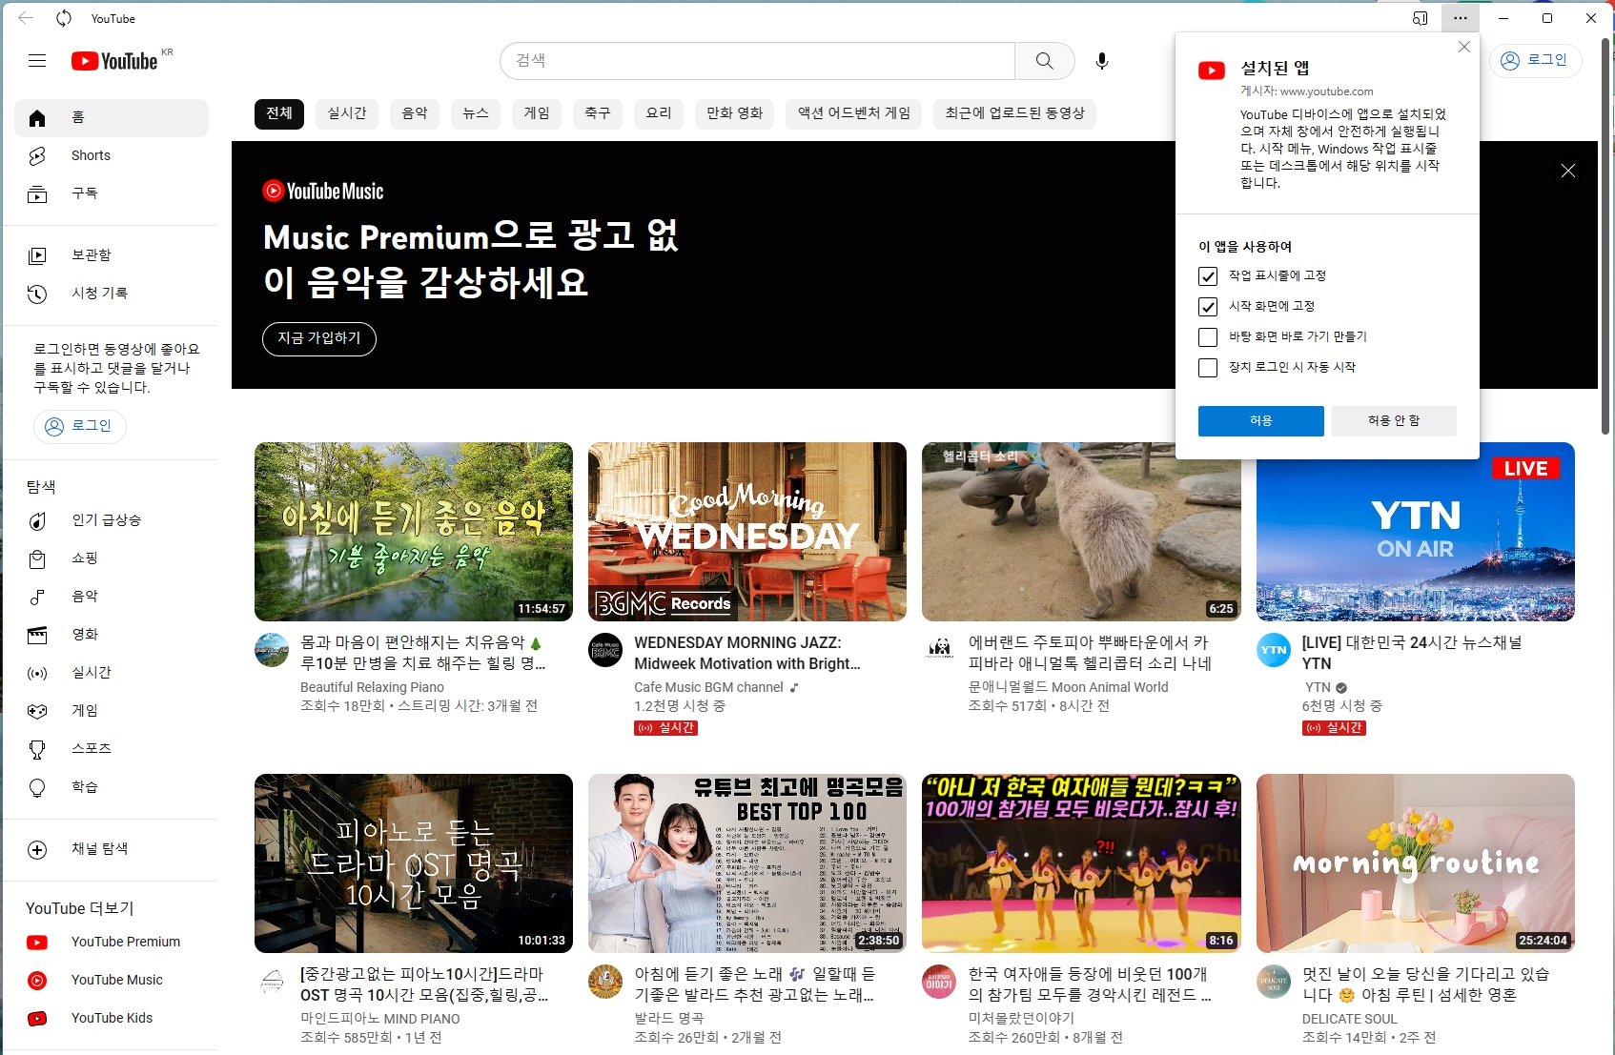Uncheck pin to taskbar (작업 표시줄에 고정)
The image size is (1615, 1055).
click(x=1208, y=276)
